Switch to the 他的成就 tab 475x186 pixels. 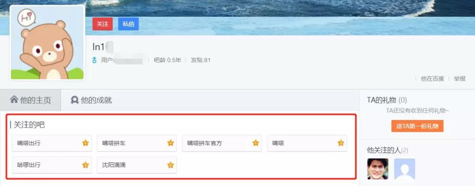pos(91,100)
